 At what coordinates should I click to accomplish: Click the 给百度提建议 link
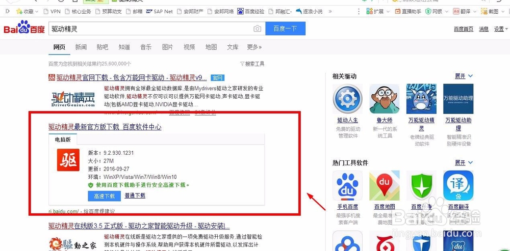99,211
